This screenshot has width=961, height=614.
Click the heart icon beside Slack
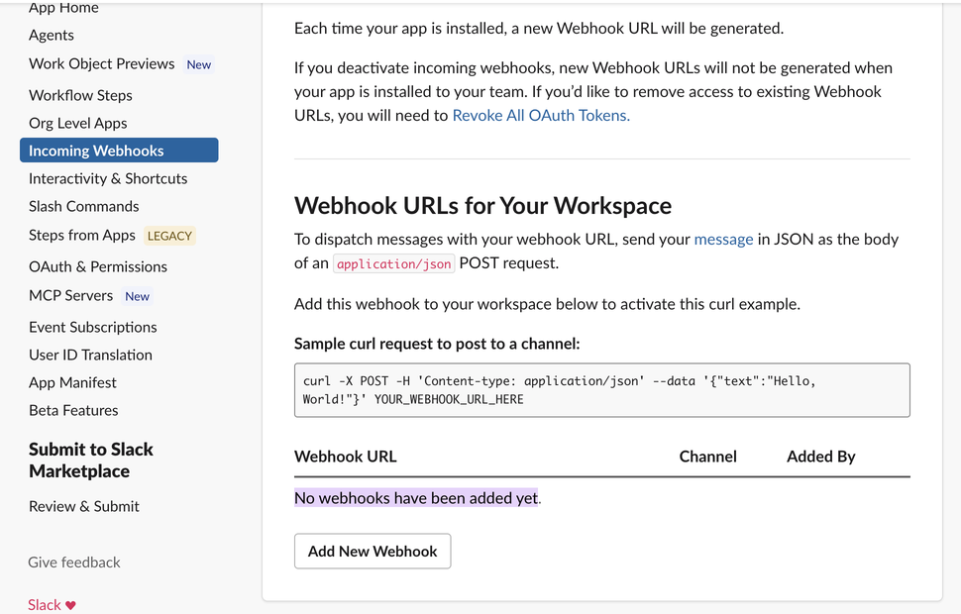[70, 605]
